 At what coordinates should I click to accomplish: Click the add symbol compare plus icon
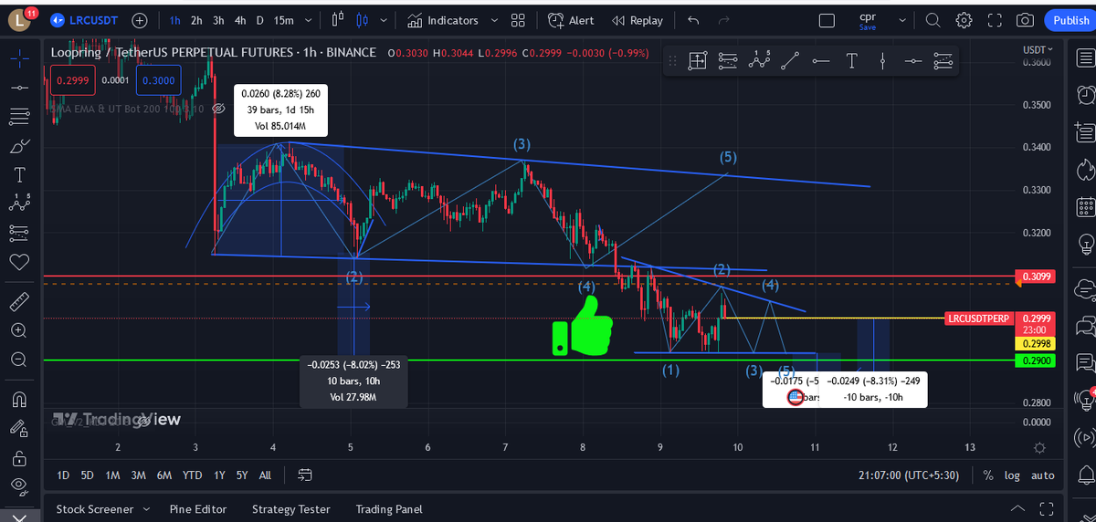pos(140,20)
